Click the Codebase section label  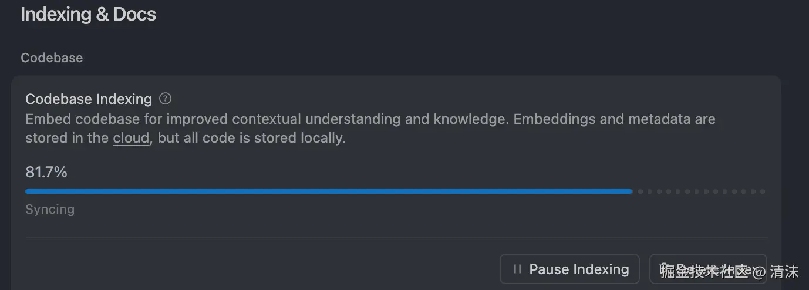click(x=52, y=58)
